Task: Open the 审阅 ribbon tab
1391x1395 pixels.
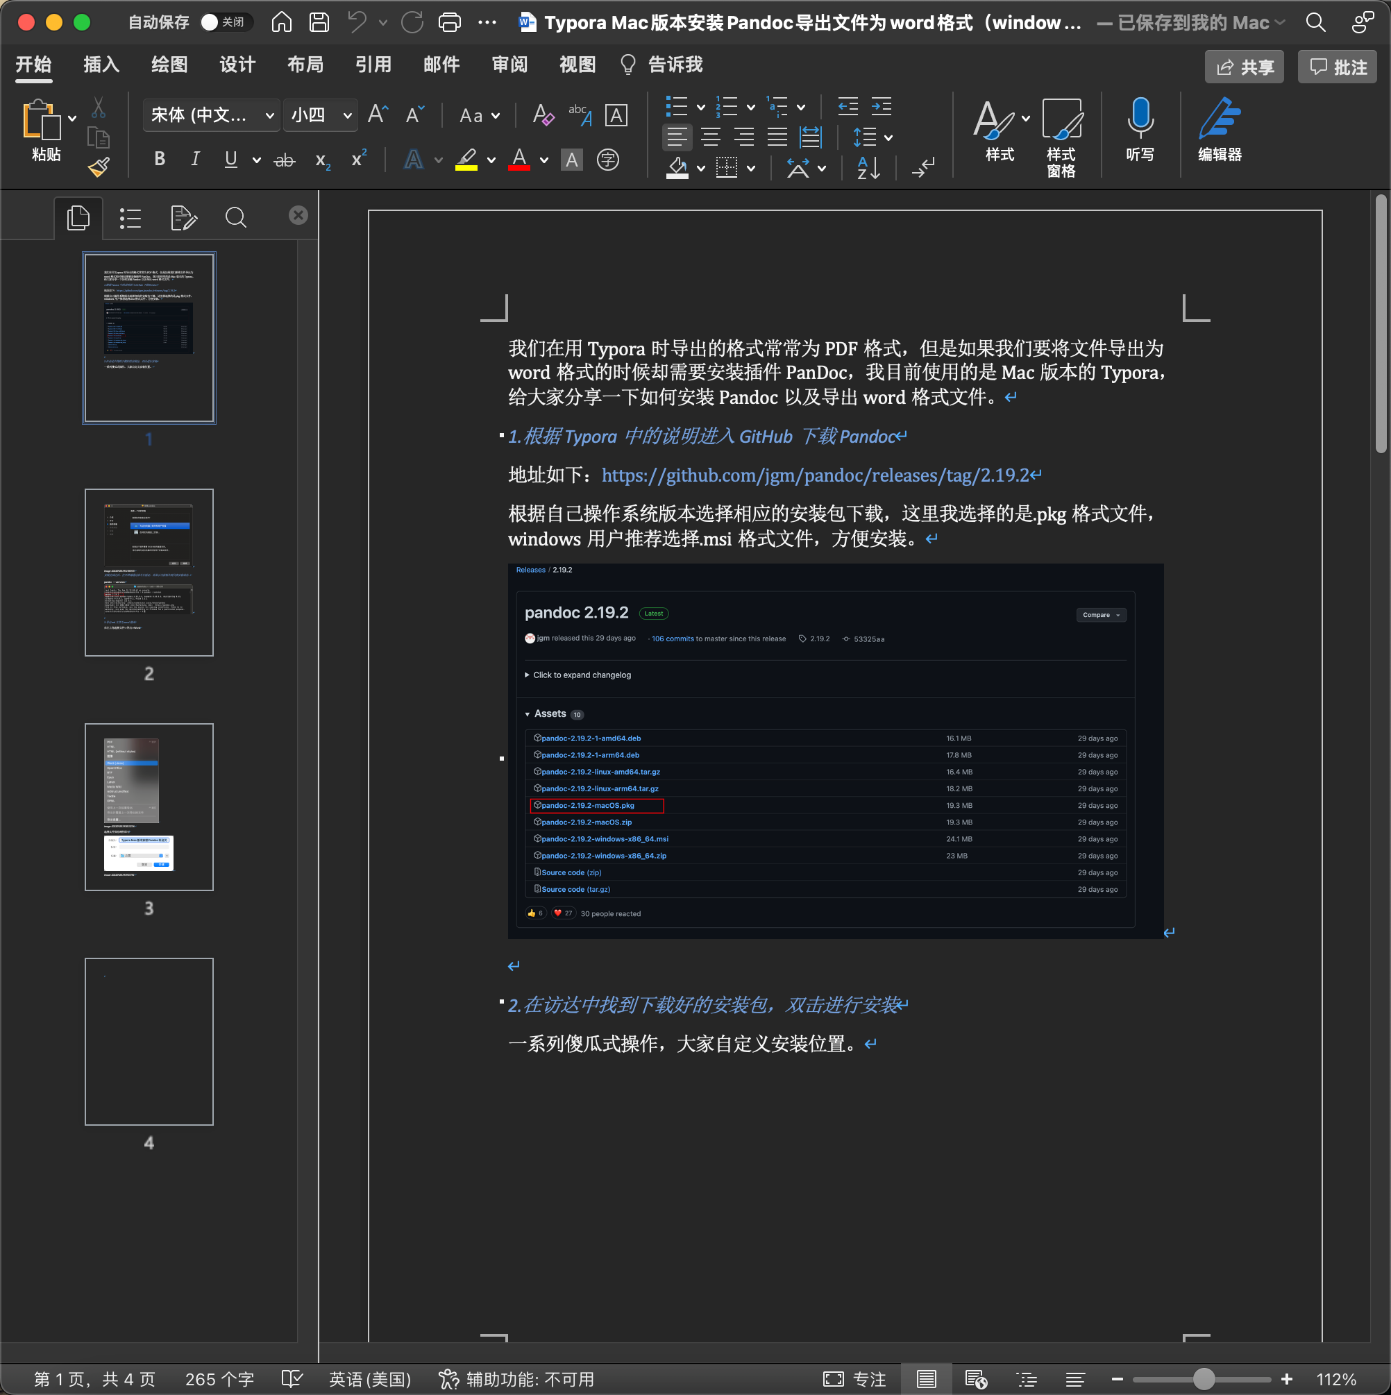Action: tap(510, 65)
